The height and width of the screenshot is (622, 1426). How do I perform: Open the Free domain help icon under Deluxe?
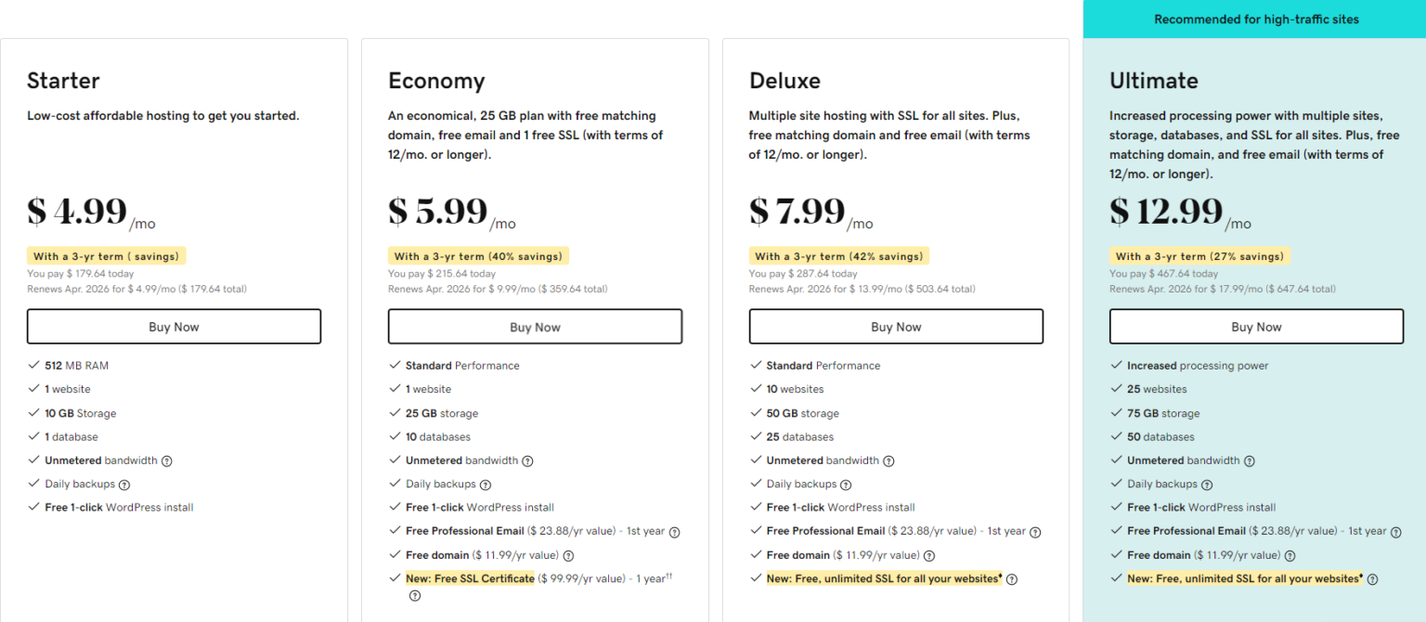click(x=930, y=554)
